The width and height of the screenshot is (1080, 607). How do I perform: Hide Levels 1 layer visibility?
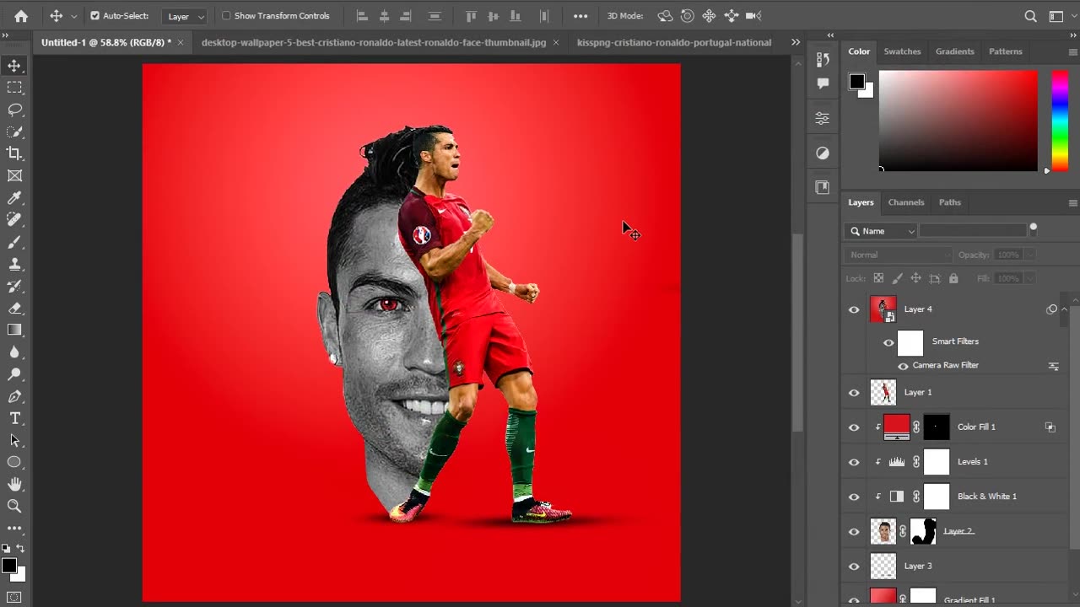coord(854,462)
